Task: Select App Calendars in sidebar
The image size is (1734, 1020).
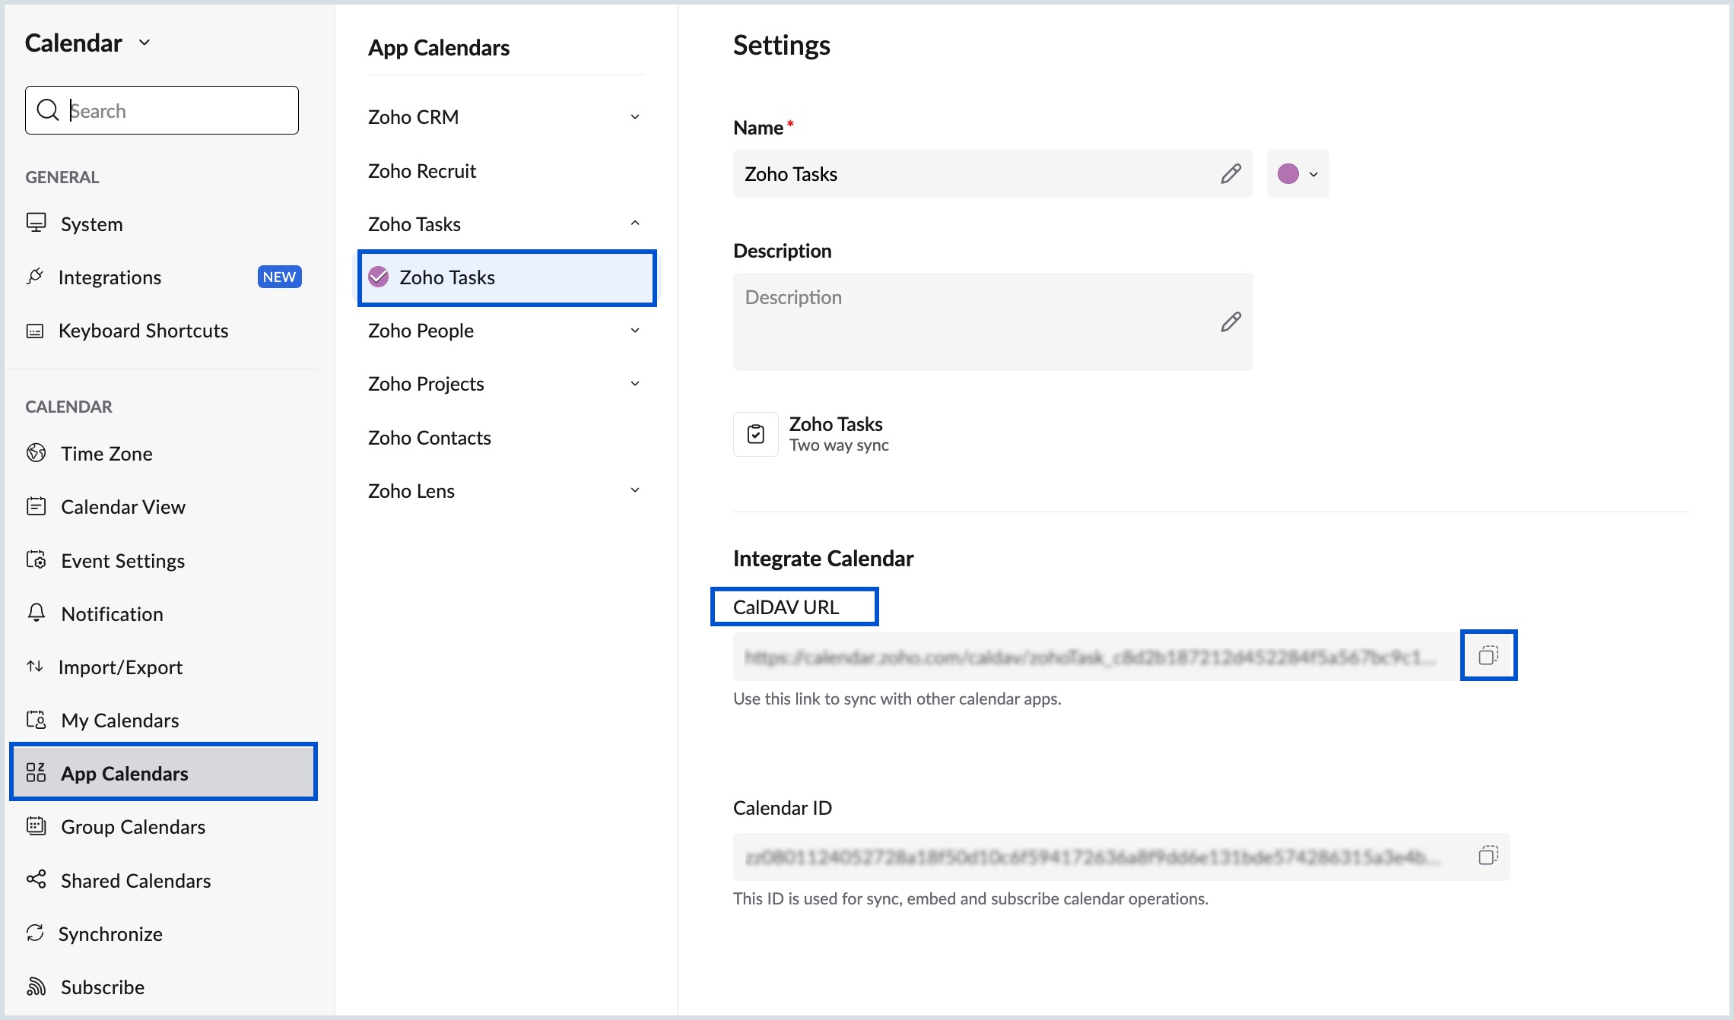Action: coord(164,772)
